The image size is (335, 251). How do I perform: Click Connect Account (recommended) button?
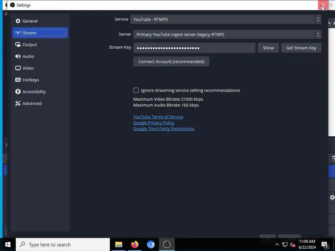click(x=171, y=61)
